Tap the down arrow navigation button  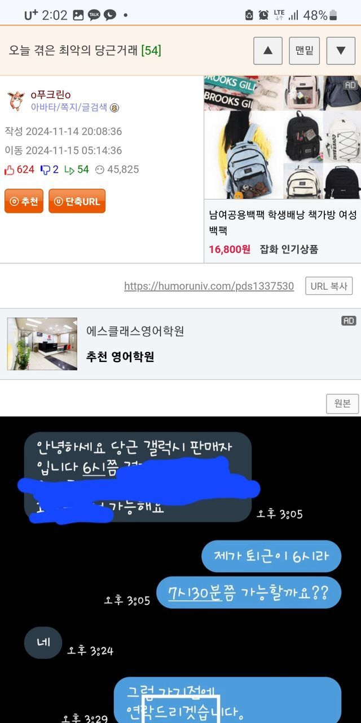[341, 51]
